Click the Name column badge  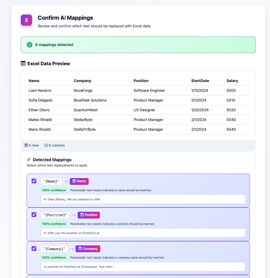tap(79, 181)
